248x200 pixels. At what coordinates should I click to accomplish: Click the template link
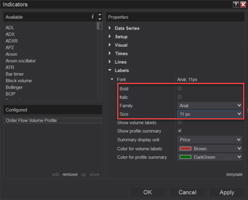[234, 174]
